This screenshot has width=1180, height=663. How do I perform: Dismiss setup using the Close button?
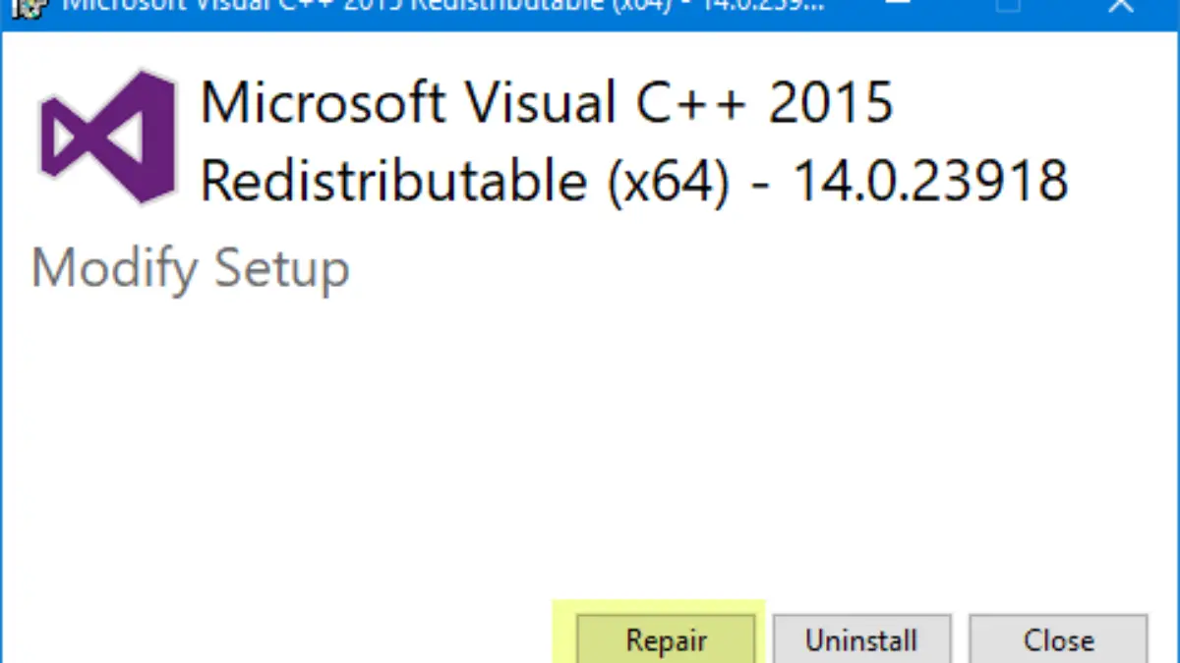coord(1058,638)
